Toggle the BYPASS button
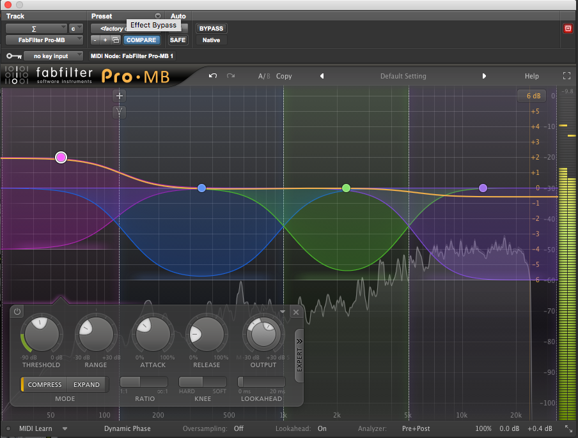578x438 pixels. coord(211,28)
